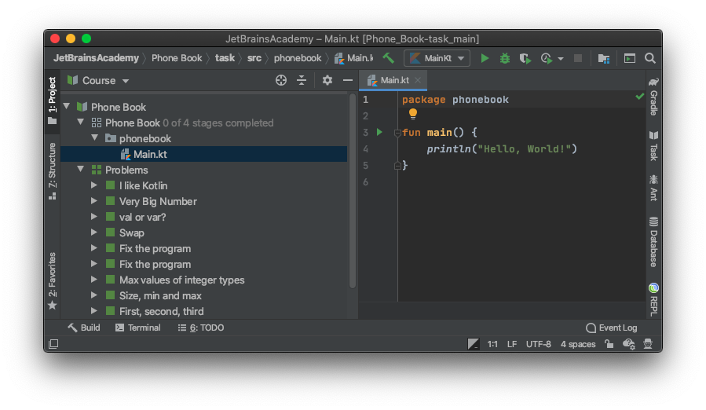Open Search Everywhere magnifier

[x=649, y=58]
